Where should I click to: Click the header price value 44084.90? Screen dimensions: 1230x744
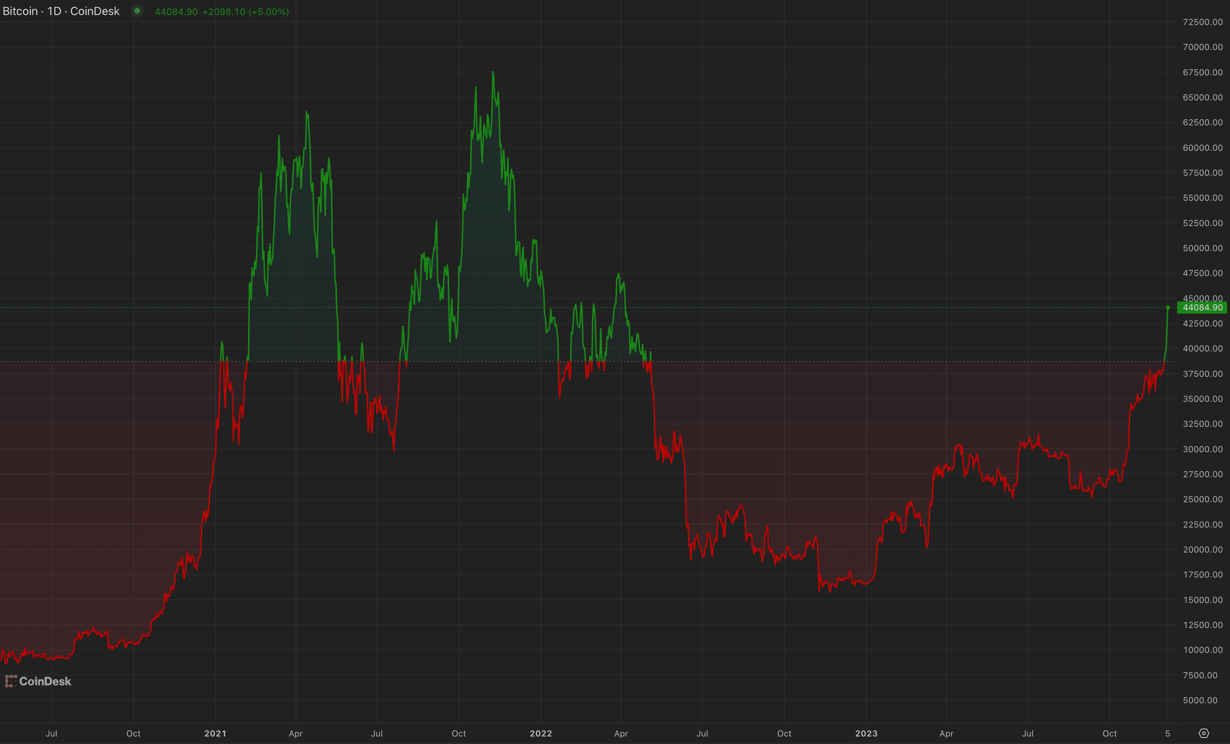pyautogui.click(x=176, y=11)
